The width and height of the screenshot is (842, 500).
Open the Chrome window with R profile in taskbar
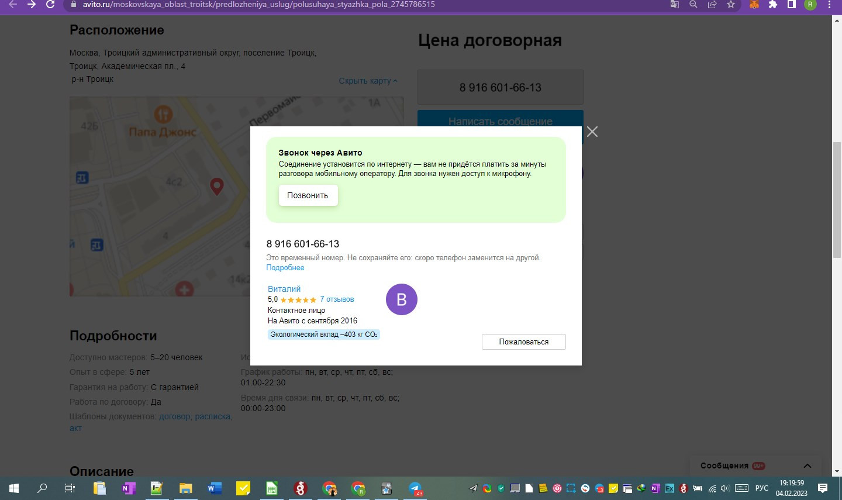click(x=358, y=488)
